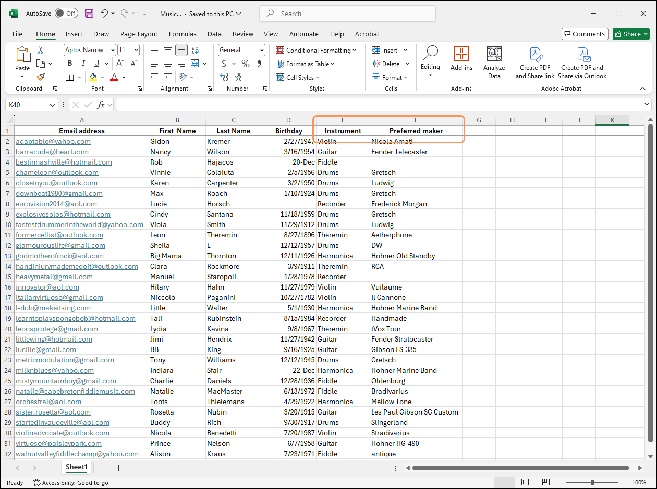
Task: Toggle Middle Align vertical alignment
Action: click(x=167, y=50)
